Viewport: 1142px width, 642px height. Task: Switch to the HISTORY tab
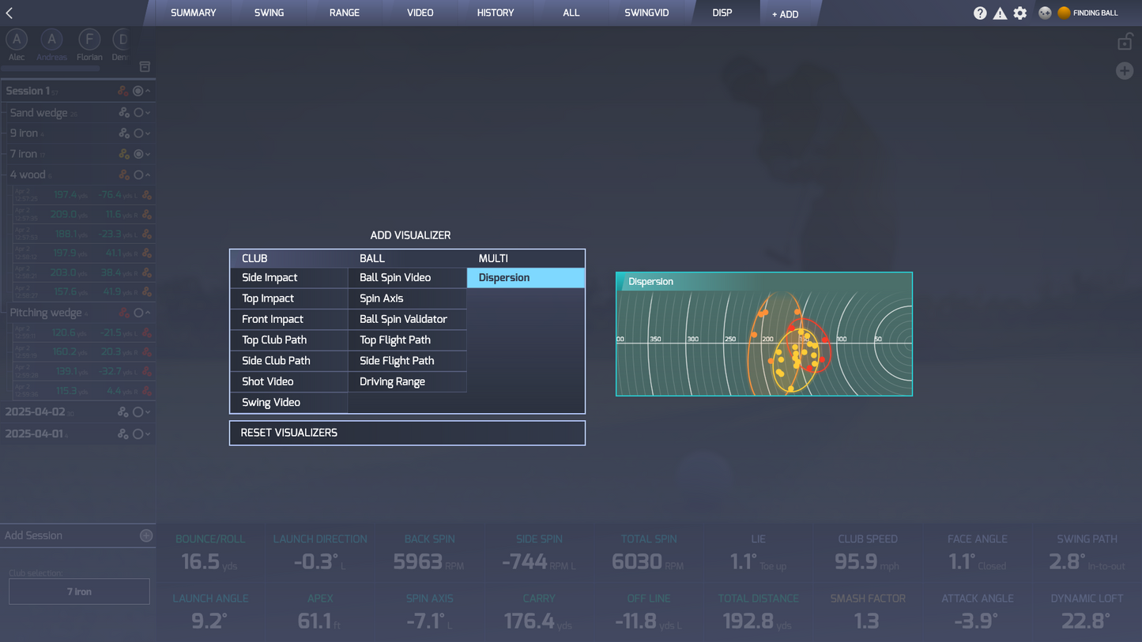pos(495,13)
